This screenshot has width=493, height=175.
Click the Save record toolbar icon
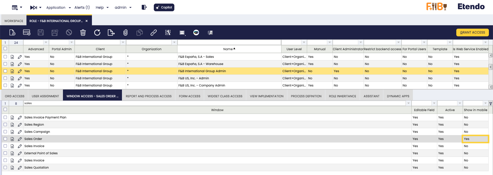(41, 32)
